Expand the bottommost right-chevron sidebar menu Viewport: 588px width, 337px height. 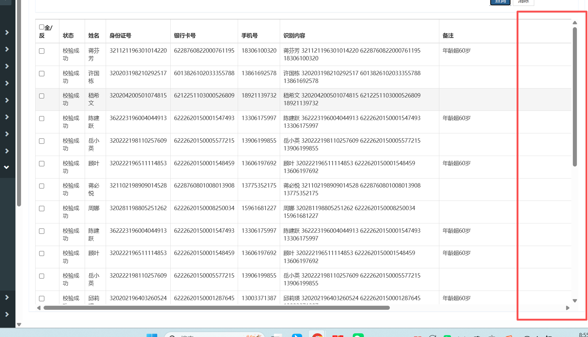[7, 314]
